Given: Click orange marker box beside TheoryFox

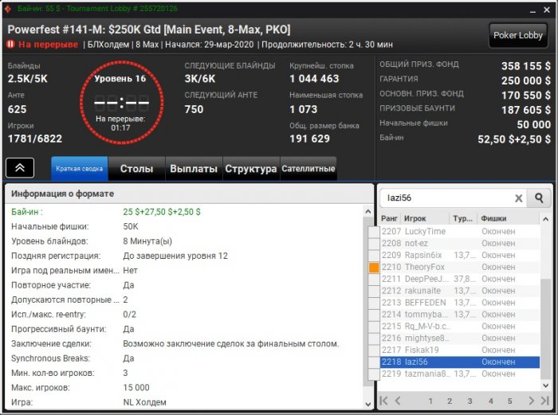Looking at the screenshot, I should tap(374, 268).
